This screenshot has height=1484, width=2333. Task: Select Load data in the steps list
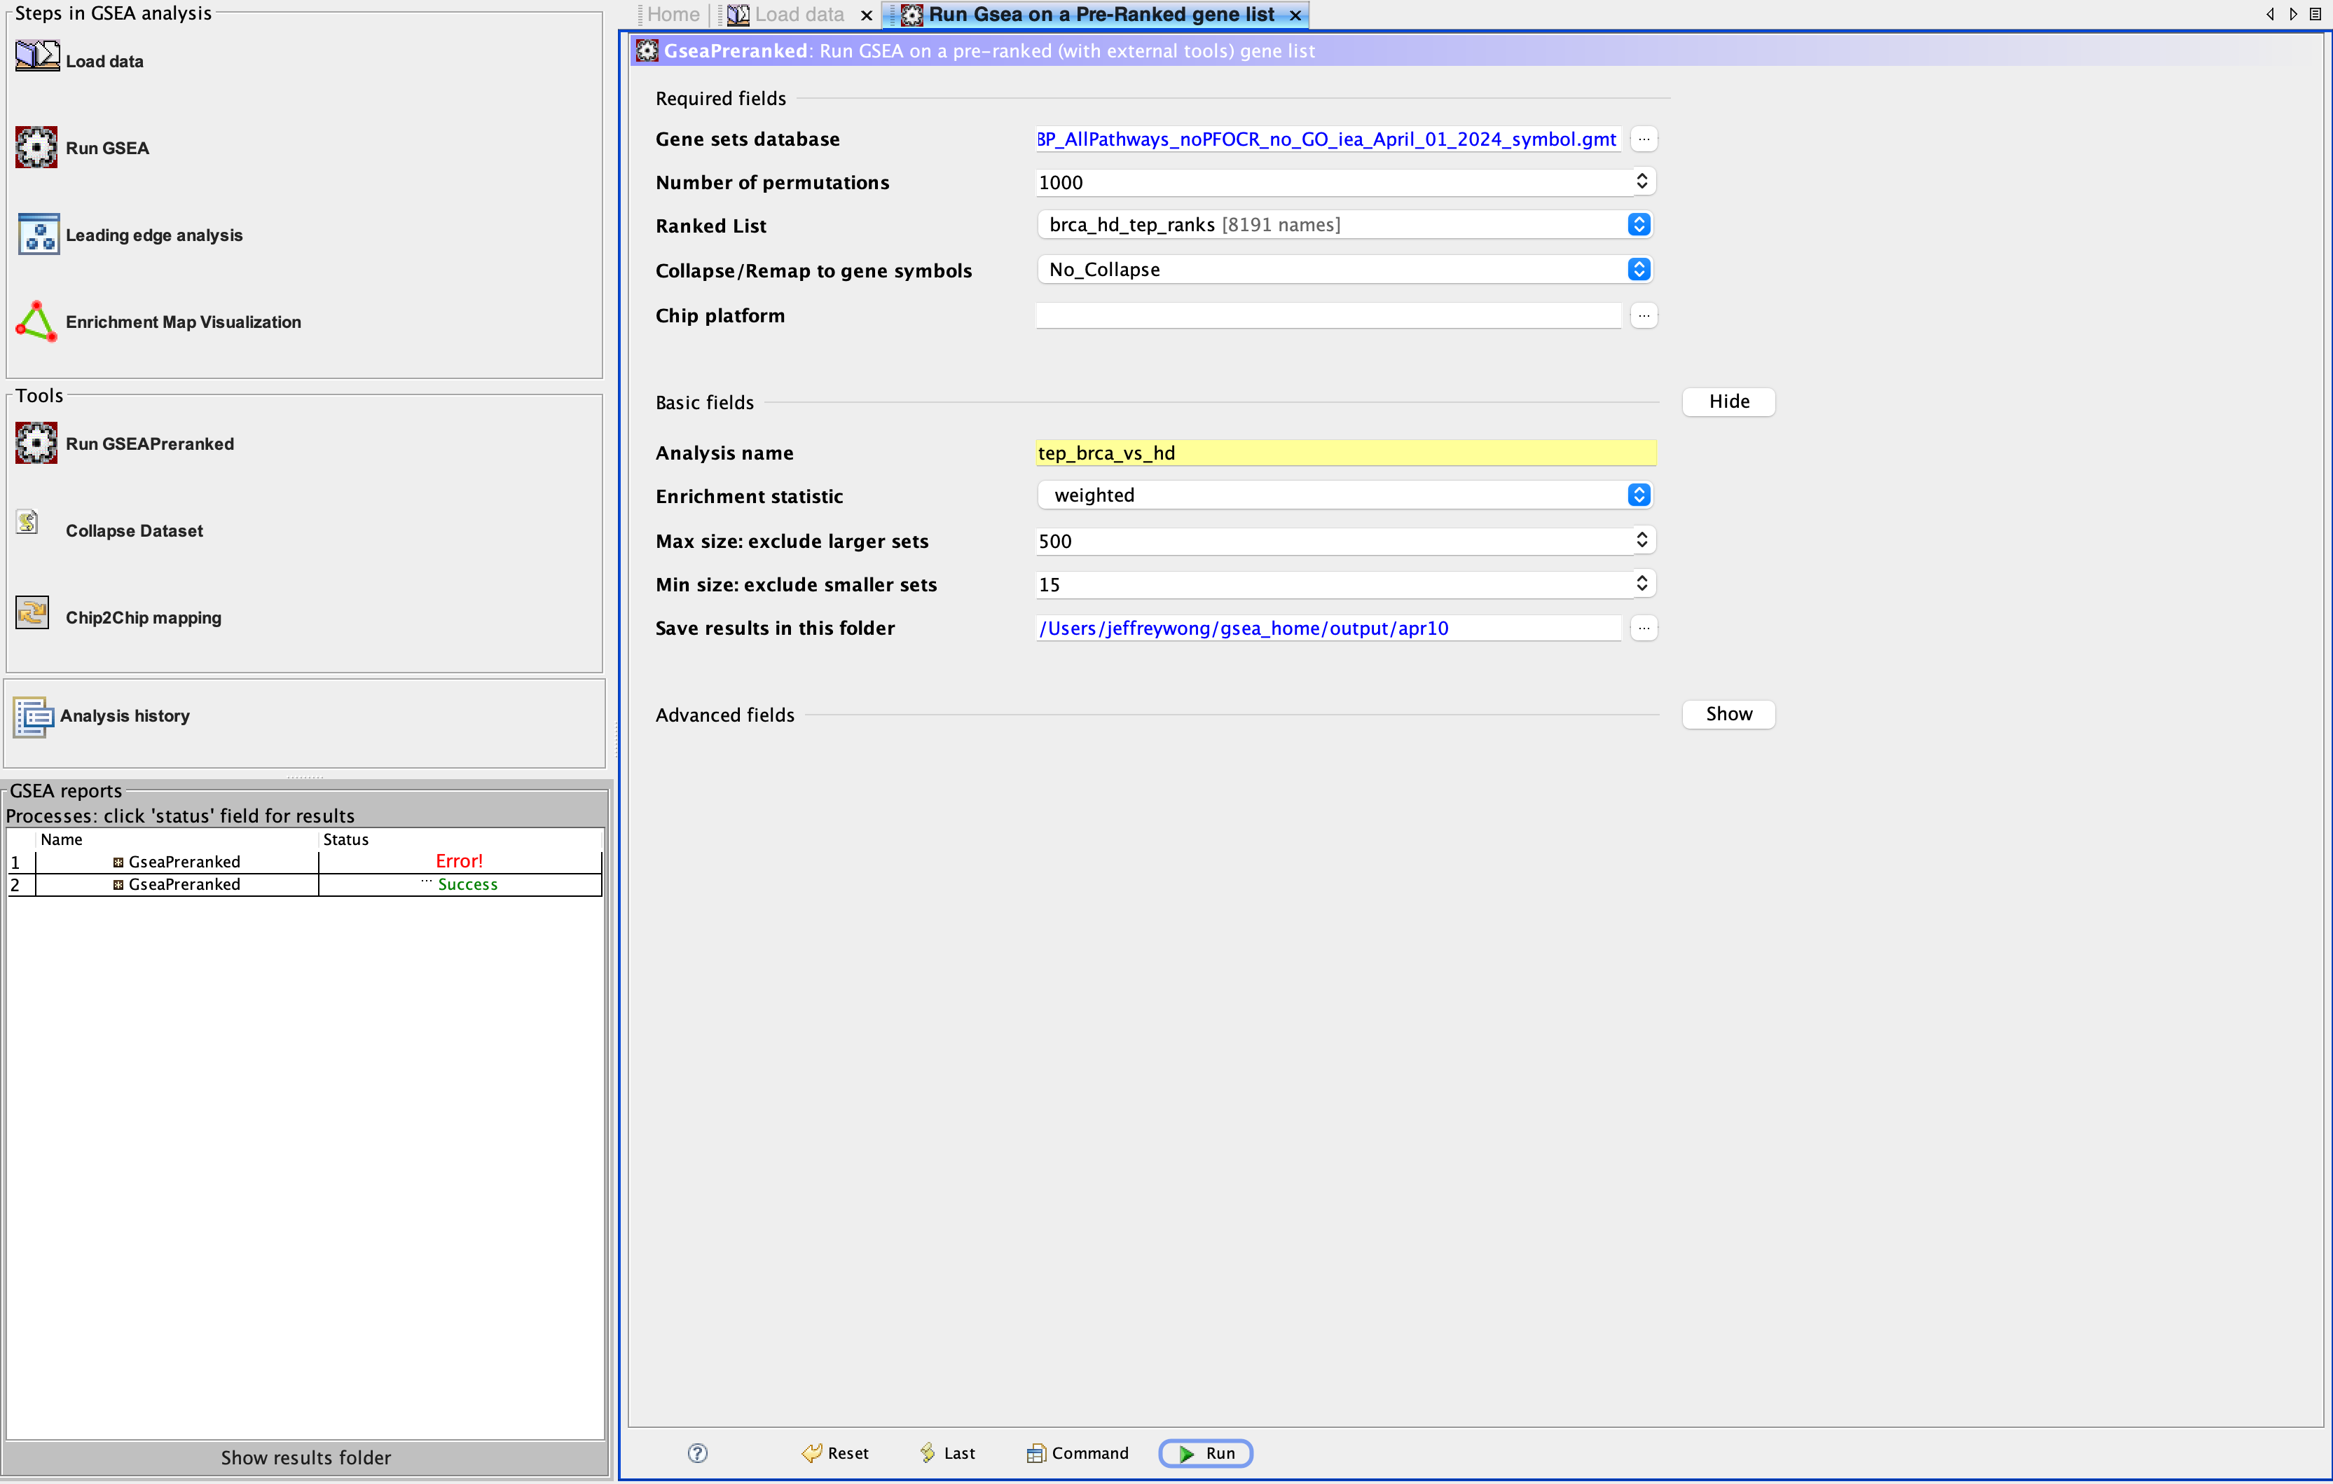(104, 61)
